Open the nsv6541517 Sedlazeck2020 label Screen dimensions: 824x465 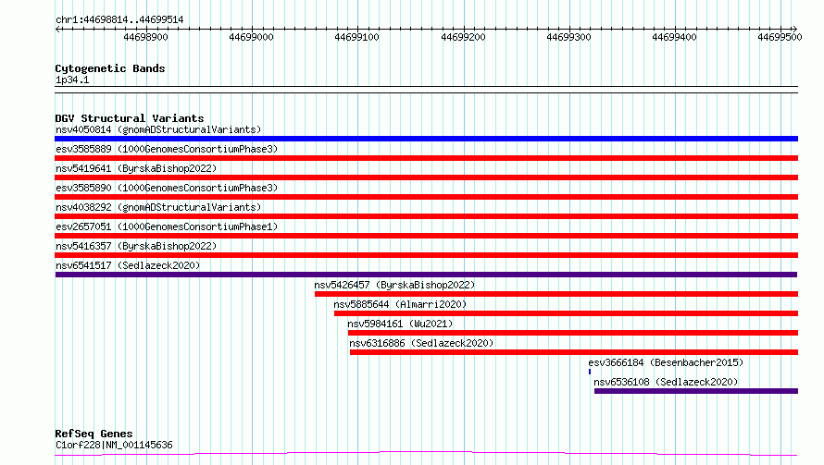pyautogui.click(x=128, y=265)
